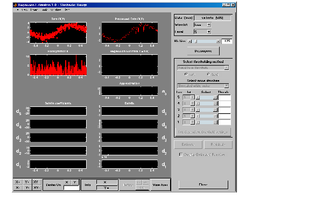Click the left arrow of the Nb bins slider
Viewport: 323px width, 201px height.
189,41
